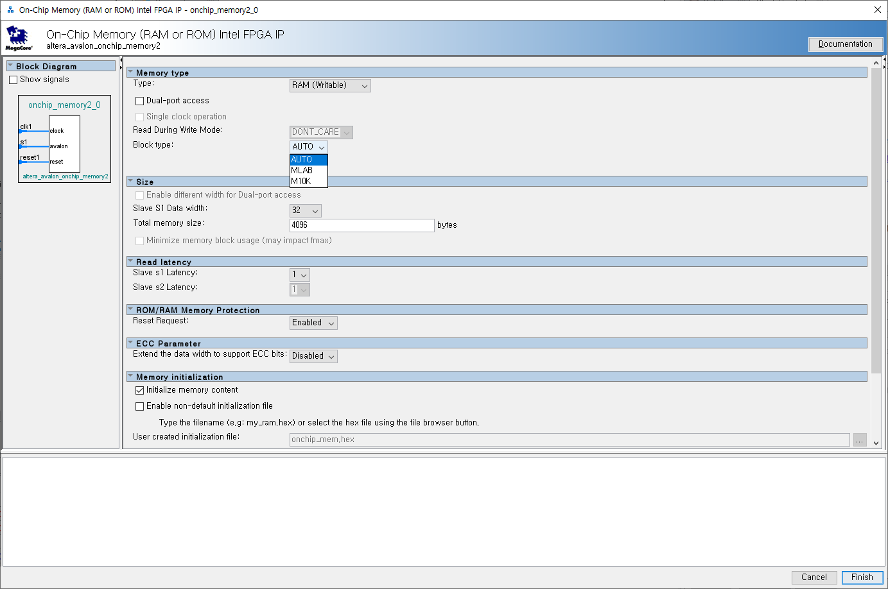This screenshot has width=888, height=589.
Task: Collapse the Size section
Action: [130, 182]
